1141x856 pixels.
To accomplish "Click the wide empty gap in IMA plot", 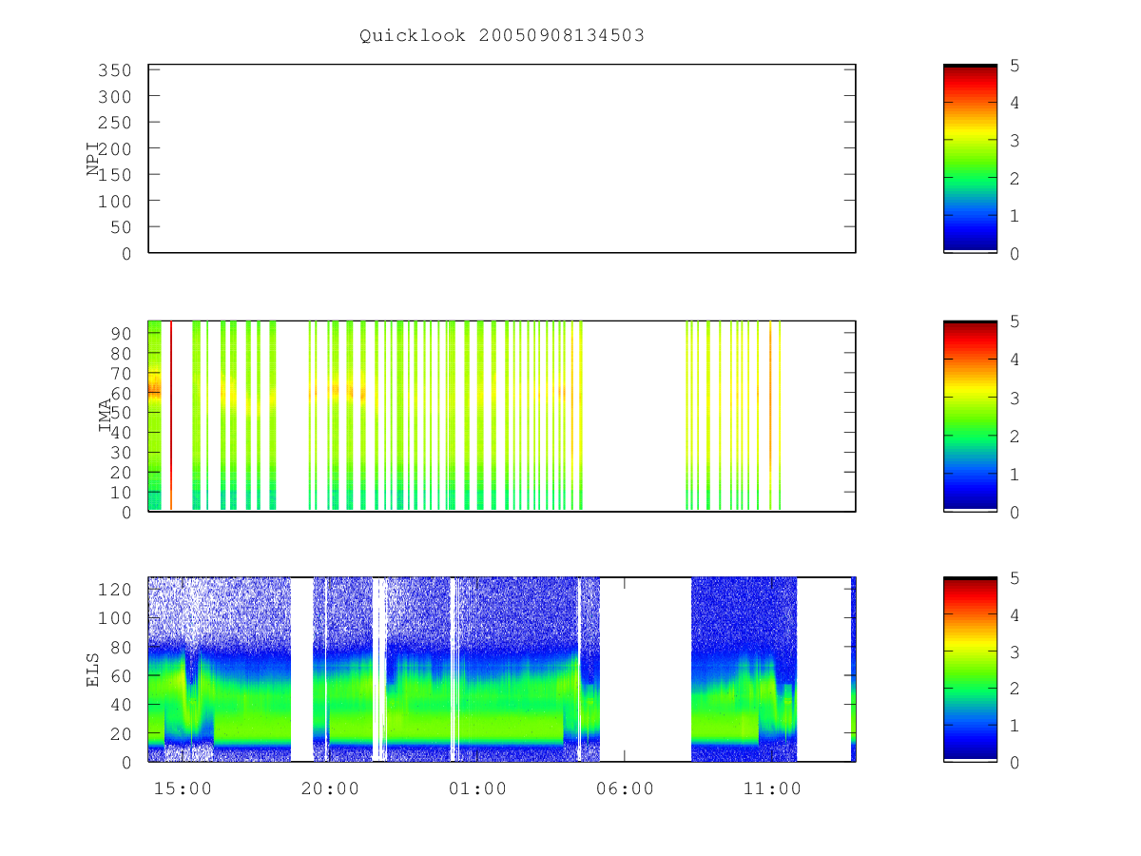I will click(634, 416).
